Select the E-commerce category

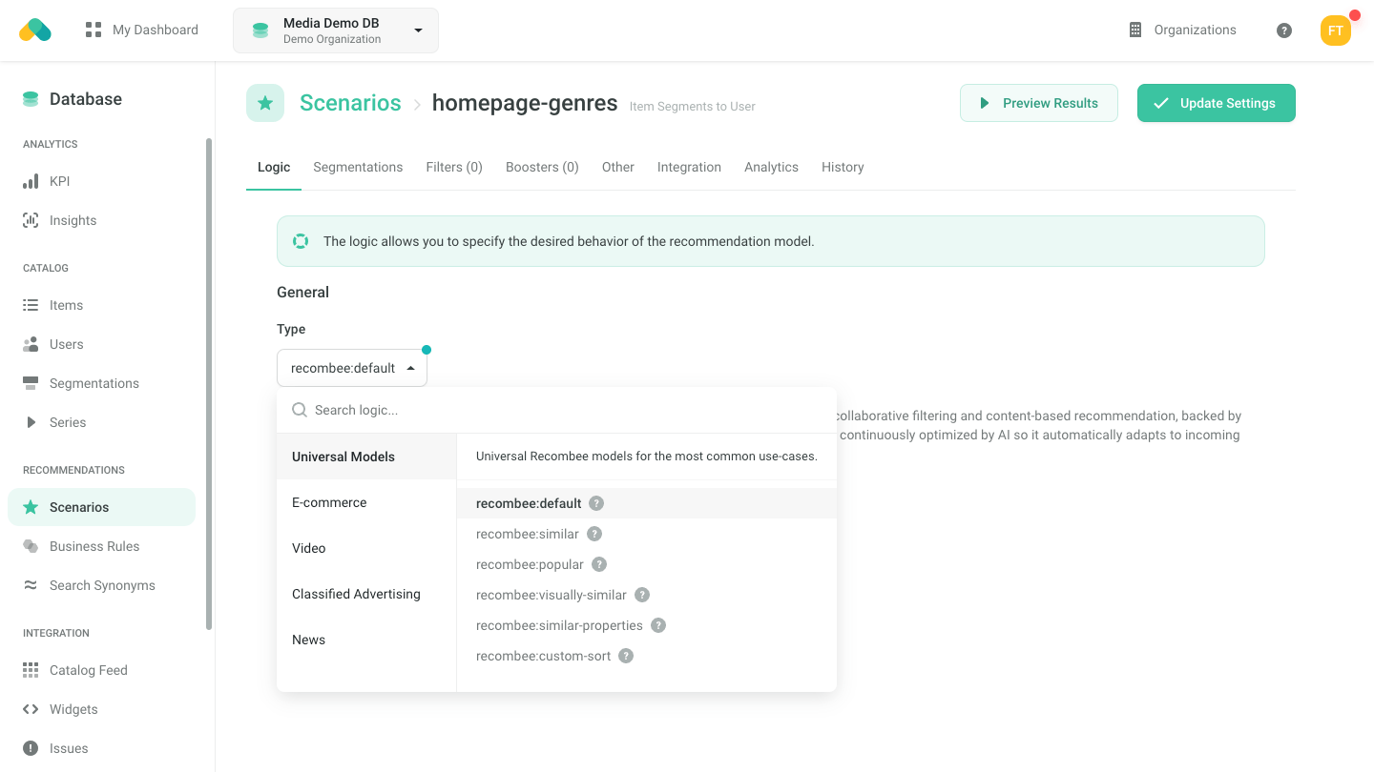[366, 502]
